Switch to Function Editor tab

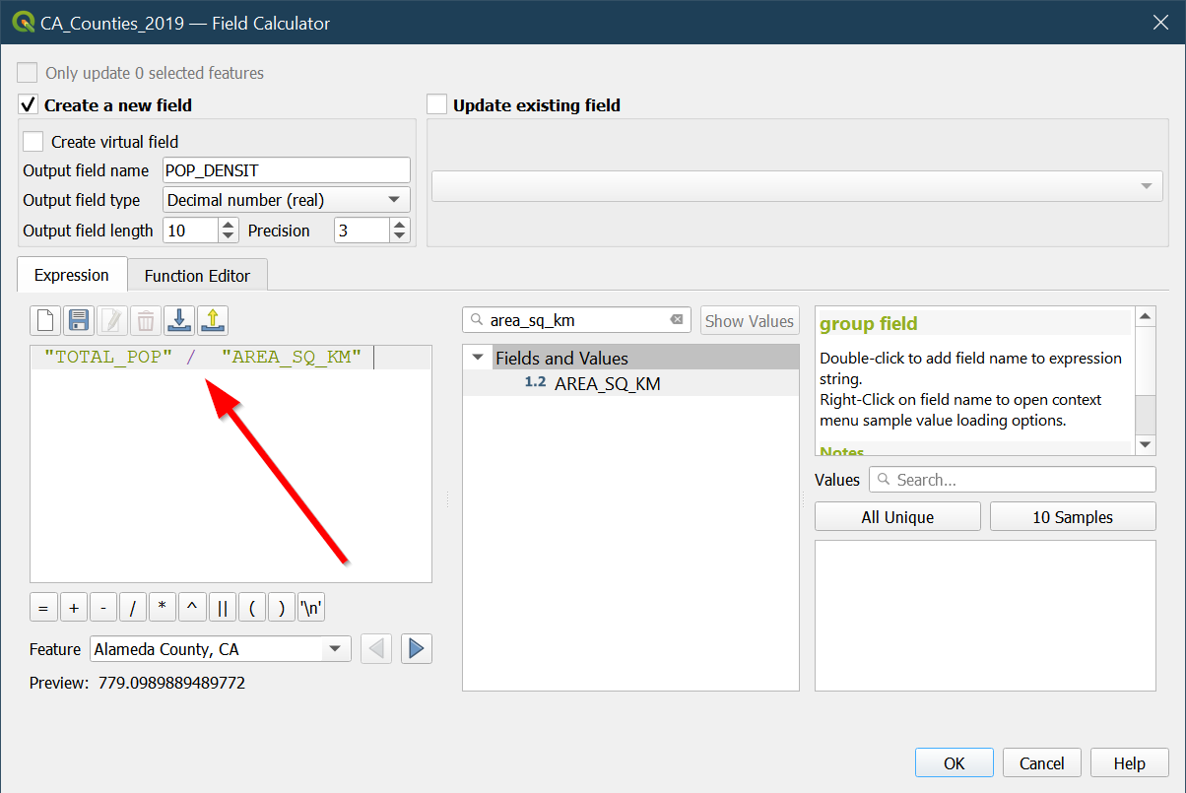click(197, 276)
